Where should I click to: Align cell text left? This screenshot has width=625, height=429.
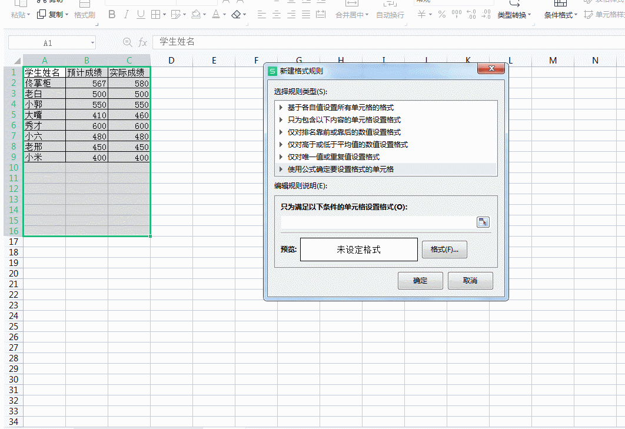coord(262,15)
